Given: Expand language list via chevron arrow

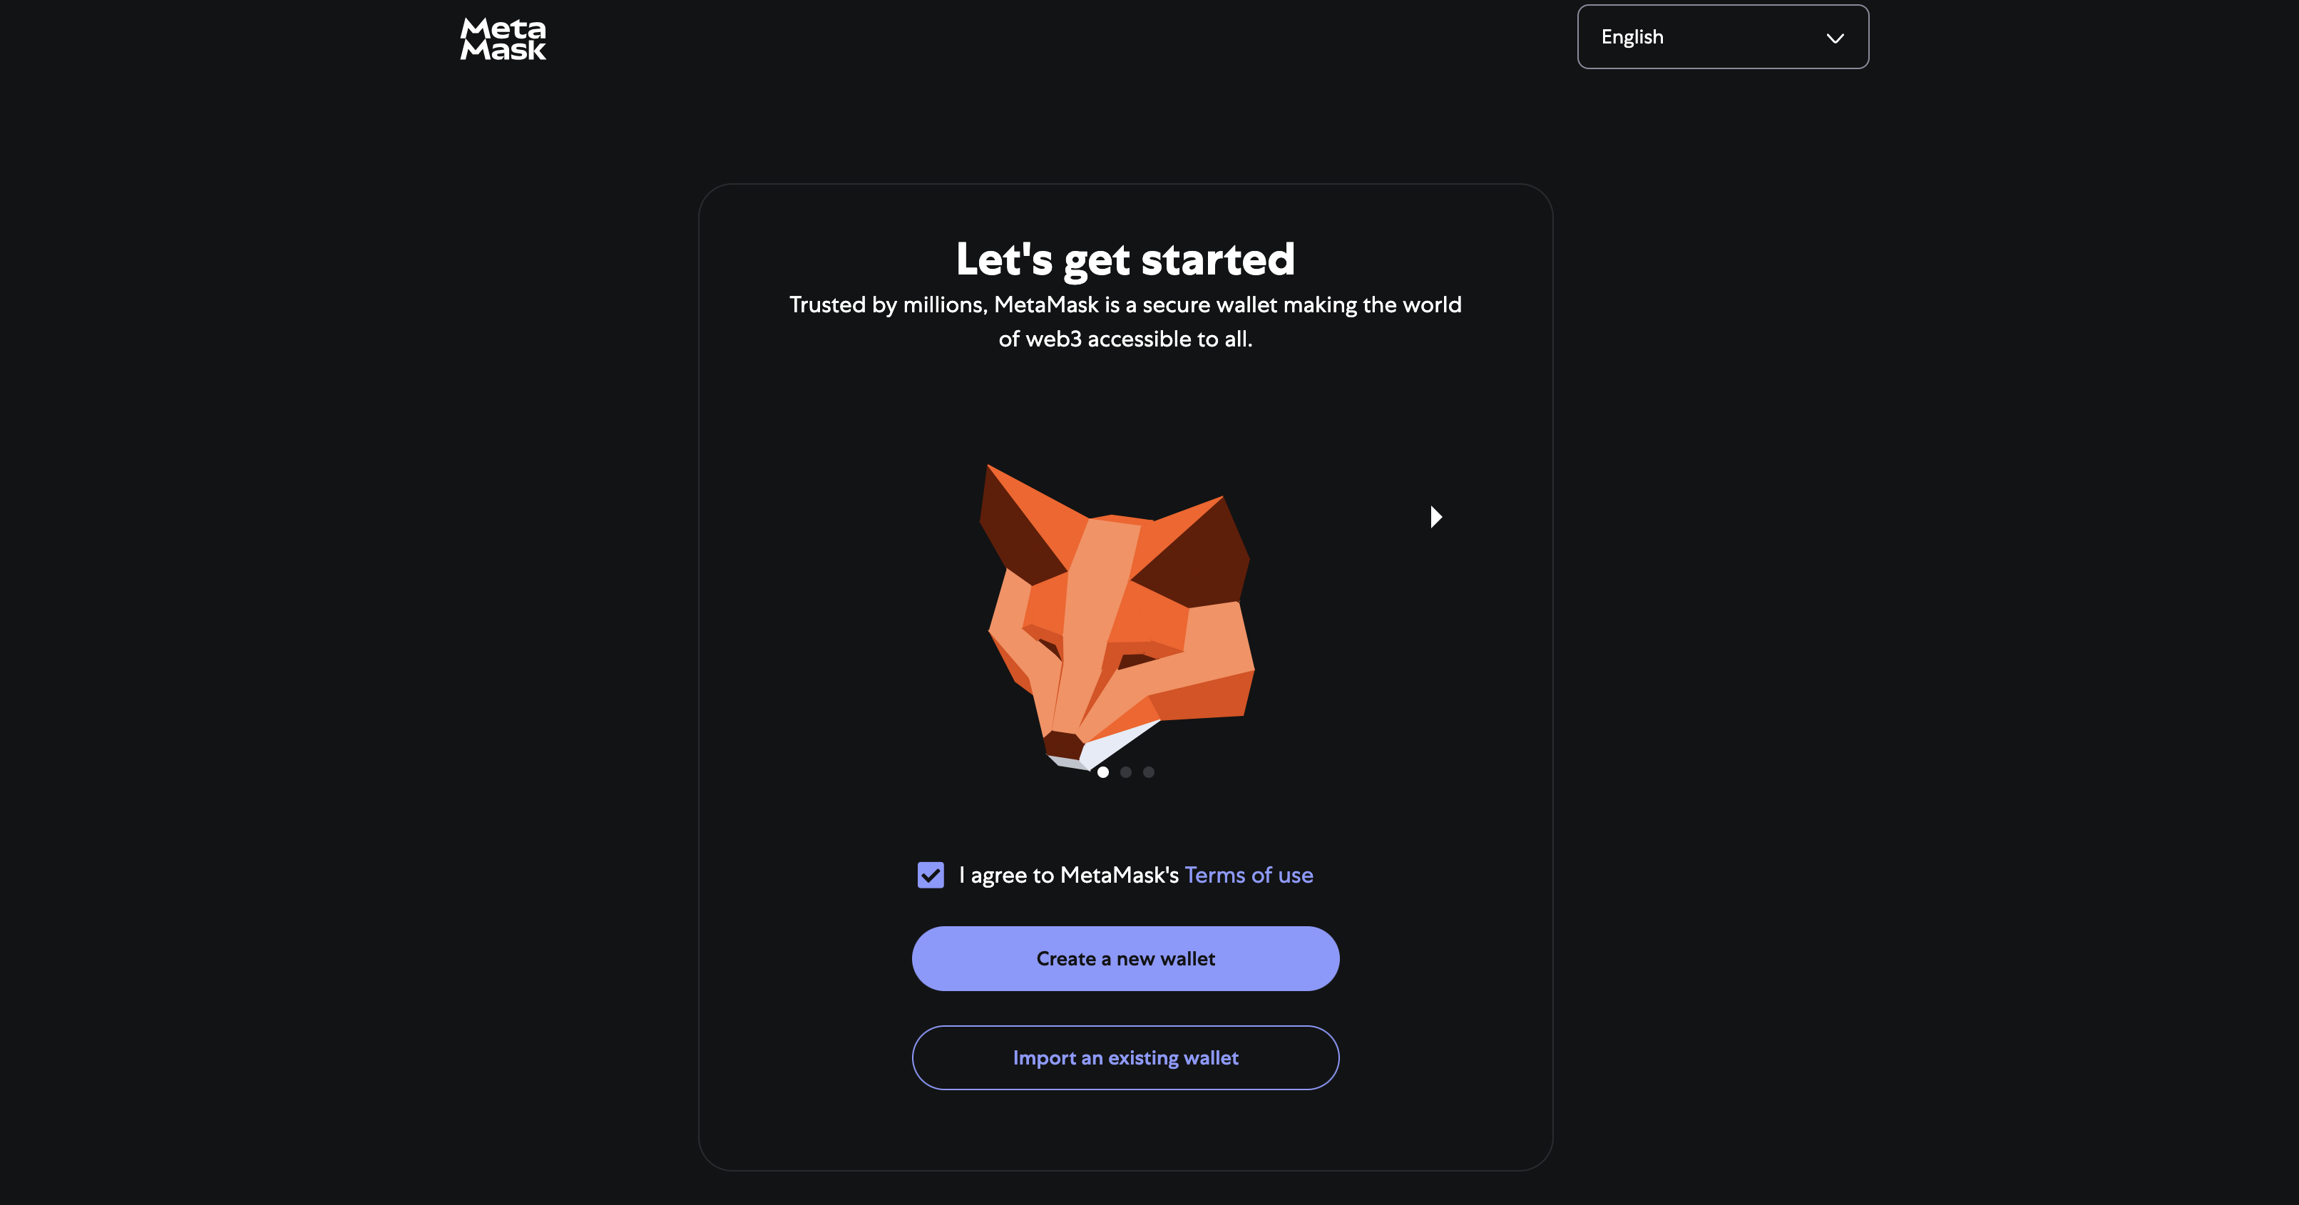Looking at the screenshot, I should coord(1835,39).
